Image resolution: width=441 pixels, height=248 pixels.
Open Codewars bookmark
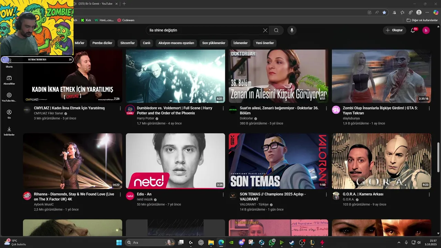[x=126, y=20]
